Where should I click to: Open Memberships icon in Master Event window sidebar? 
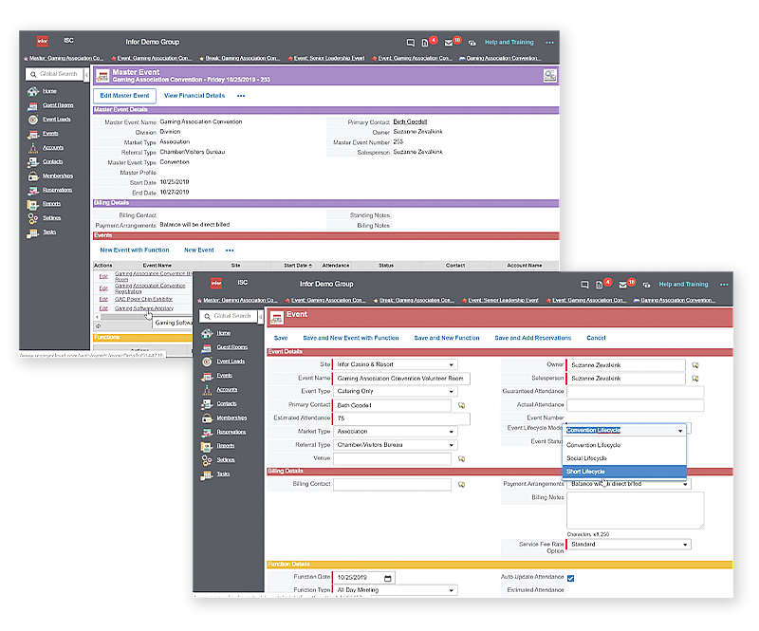[x=33, y=176]
